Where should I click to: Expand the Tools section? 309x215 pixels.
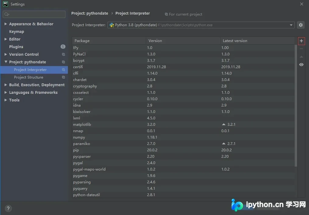[x=6, y=100]
